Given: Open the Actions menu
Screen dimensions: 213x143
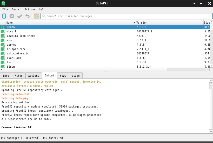Looking at the screenshot, I should 30,9.
